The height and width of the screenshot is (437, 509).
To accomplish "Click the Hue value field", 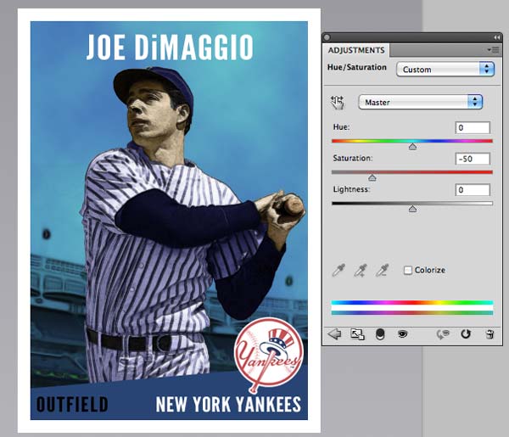I will point(473,127).
